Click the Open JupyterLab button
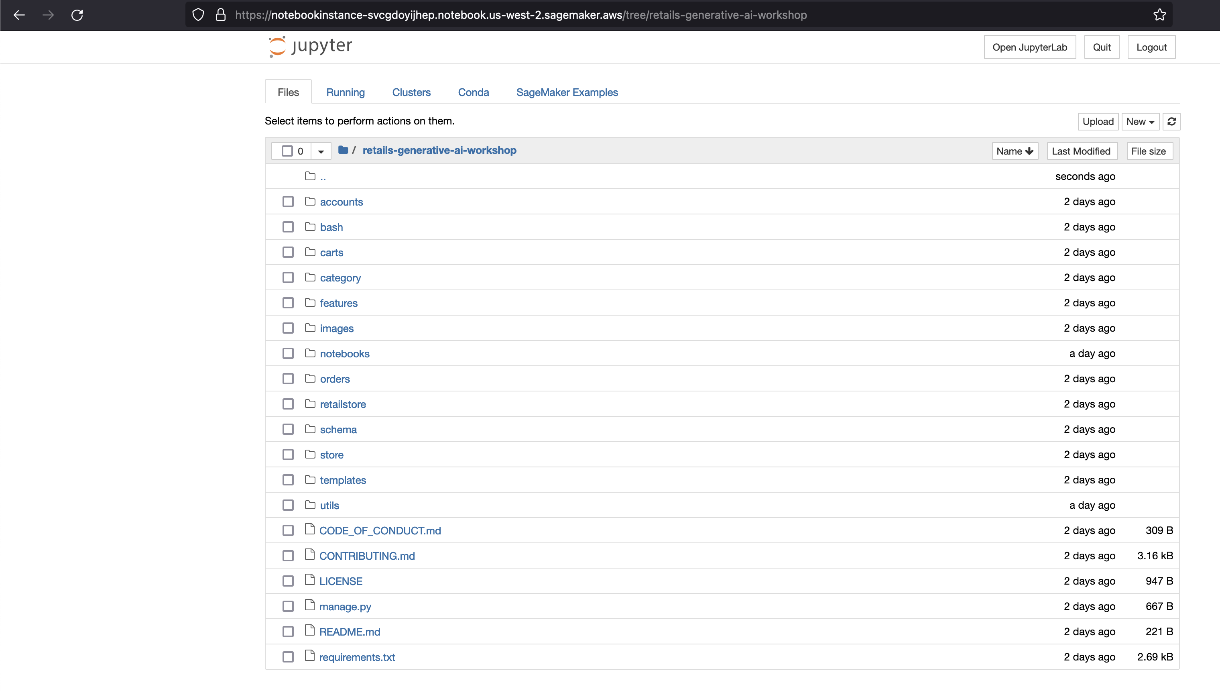Image resolution: width=1220 pixels, height=693 pixels. [1029, 47]
